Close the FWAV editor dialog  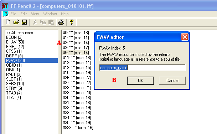click(x=185, y=37)
